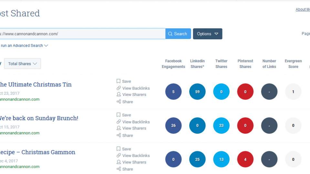Click Pinterest circle showing 0 for Christmas Tin

coord(245,92)
